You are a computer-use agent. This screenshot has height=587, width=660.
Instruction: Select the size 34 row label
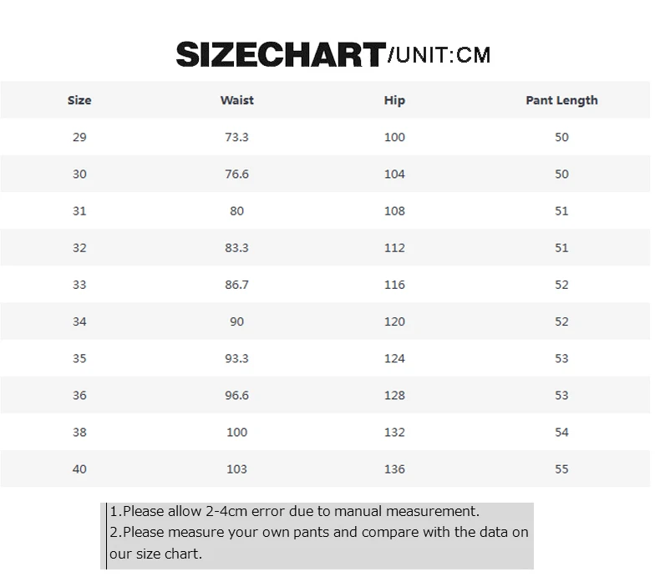[79, 321]
